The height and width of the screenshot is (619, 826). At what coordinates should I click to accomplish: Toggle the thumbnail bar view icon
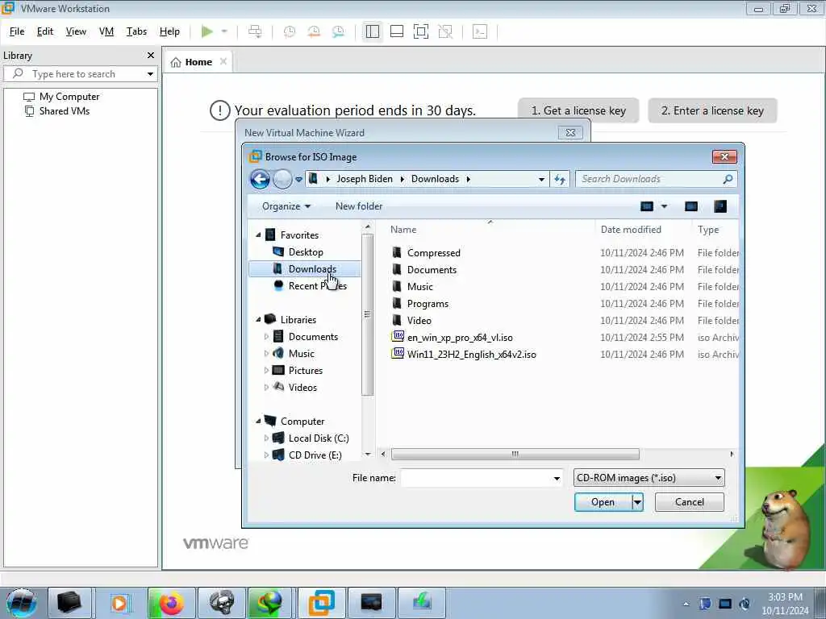coord(397,31)
